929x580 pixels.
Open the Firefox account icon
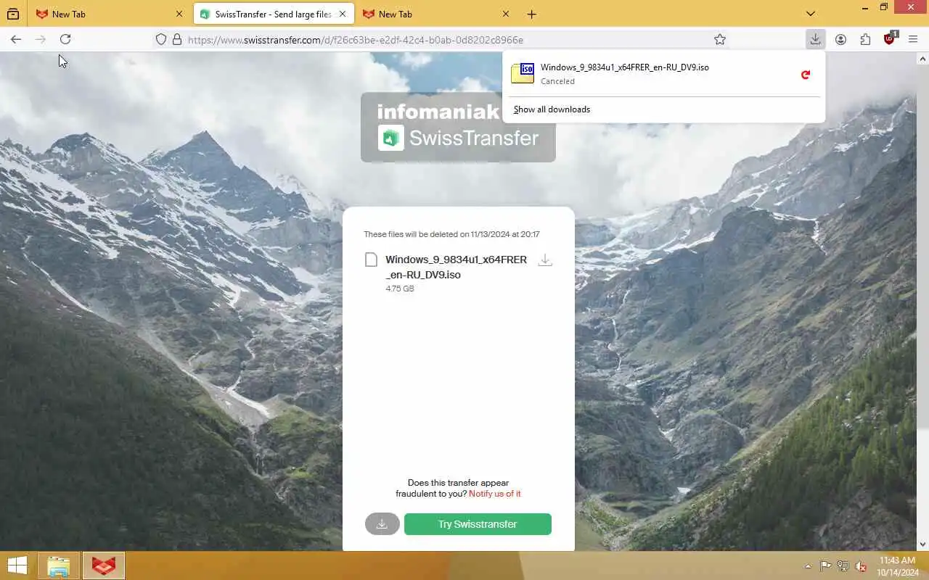tap(840, 39)
